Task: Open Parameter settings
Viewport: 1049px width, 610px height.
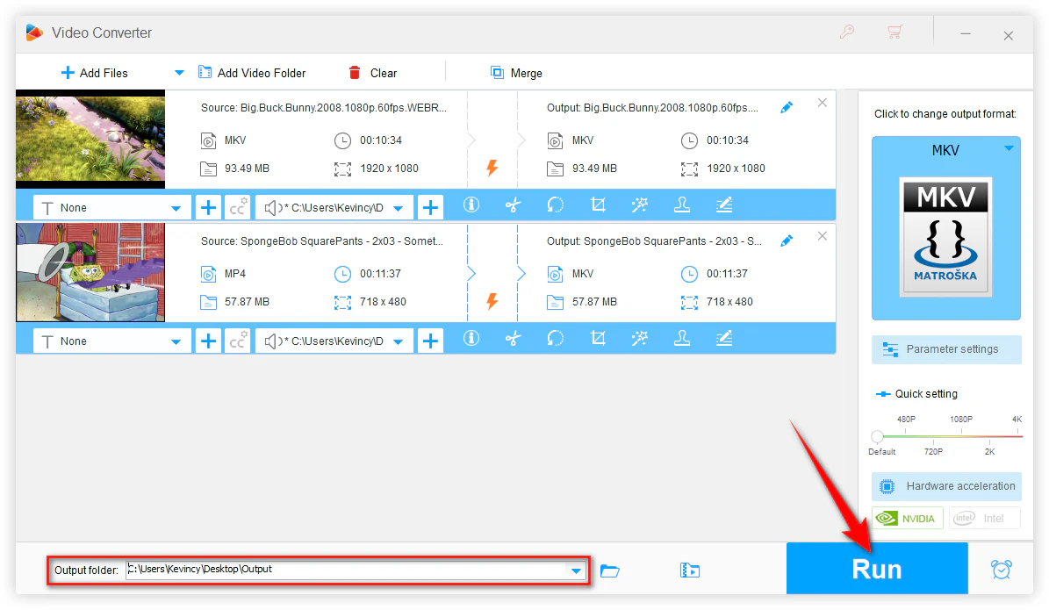Action: pos(946,349)
